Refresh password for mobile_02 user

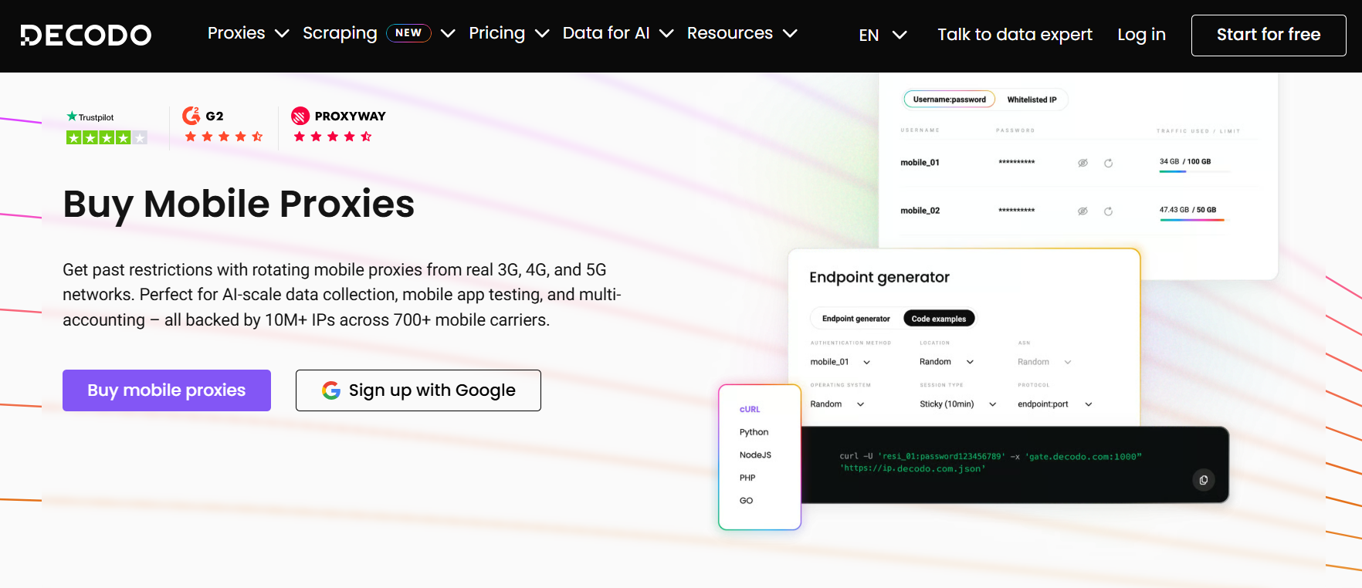point(1108,211)
